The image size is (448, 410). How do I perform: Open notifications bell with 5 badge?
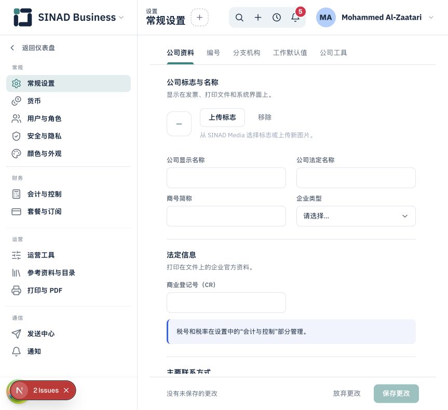tap(295, 18)
